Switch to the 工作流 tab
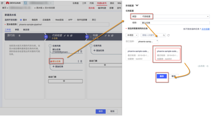 pos(8,30)
